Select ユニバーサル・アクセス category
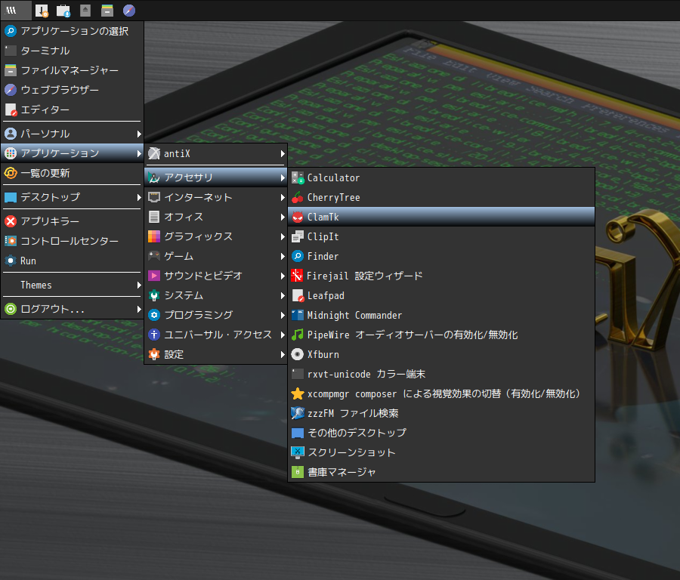680x580 pixels. [x=216, y=335]
